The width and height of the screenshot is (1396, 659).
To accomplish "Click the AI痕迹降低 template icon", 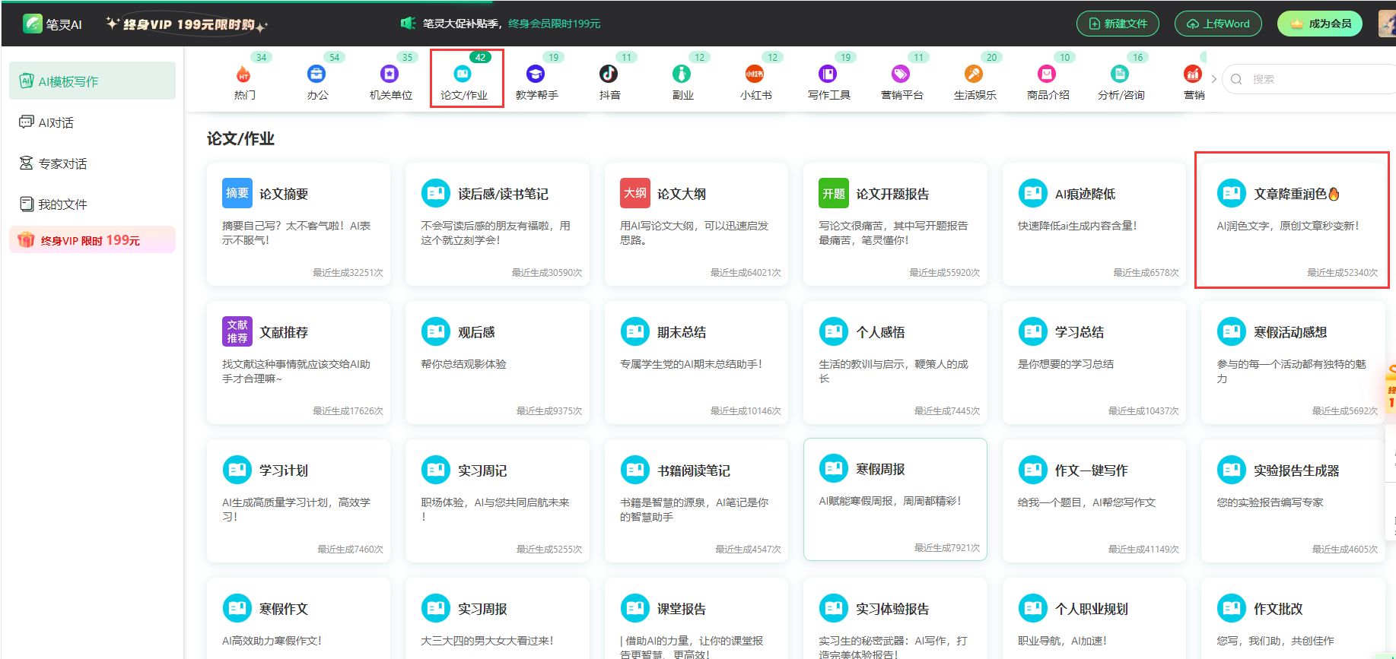I will [x=1033, y=193].
